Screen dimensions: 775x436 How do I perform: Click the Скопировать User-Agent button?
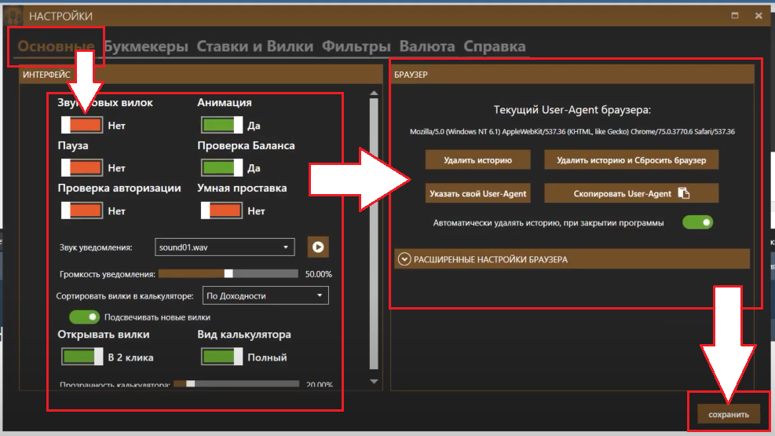click(x=631, y=193)
